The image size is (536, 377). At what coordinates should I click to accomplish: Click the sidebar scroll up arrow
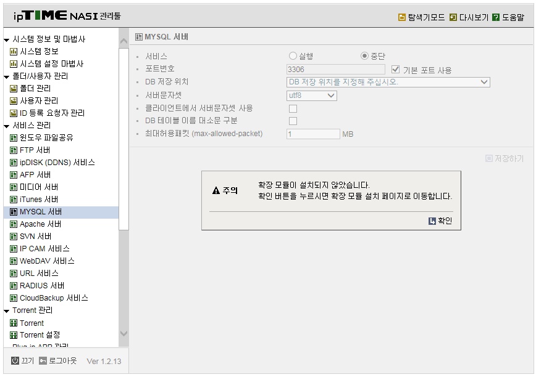click(124, 41)
